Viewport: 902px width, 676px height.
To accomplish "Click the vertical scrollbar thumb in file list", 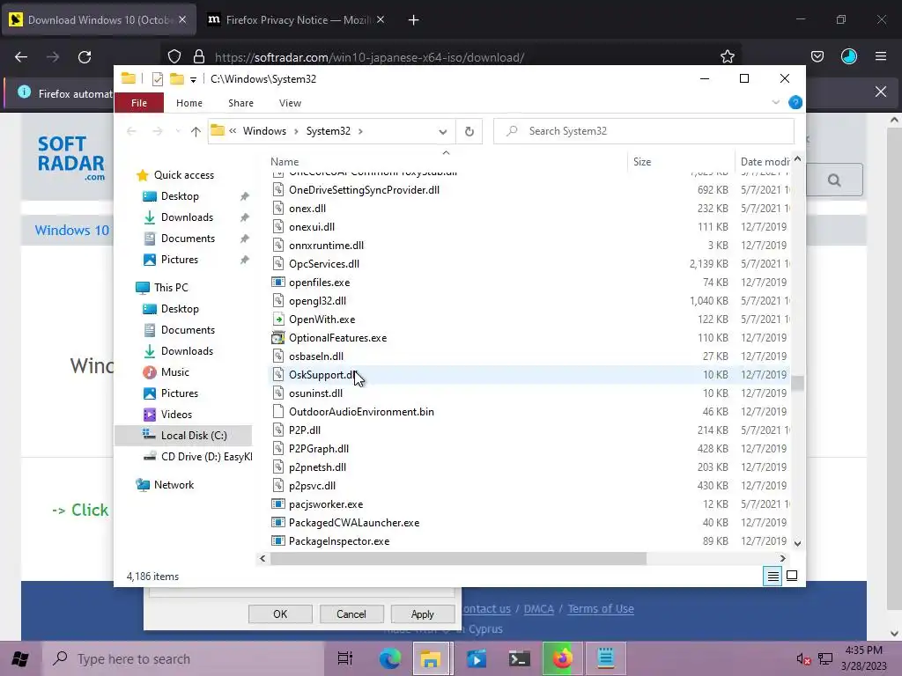I will [797, 384].
